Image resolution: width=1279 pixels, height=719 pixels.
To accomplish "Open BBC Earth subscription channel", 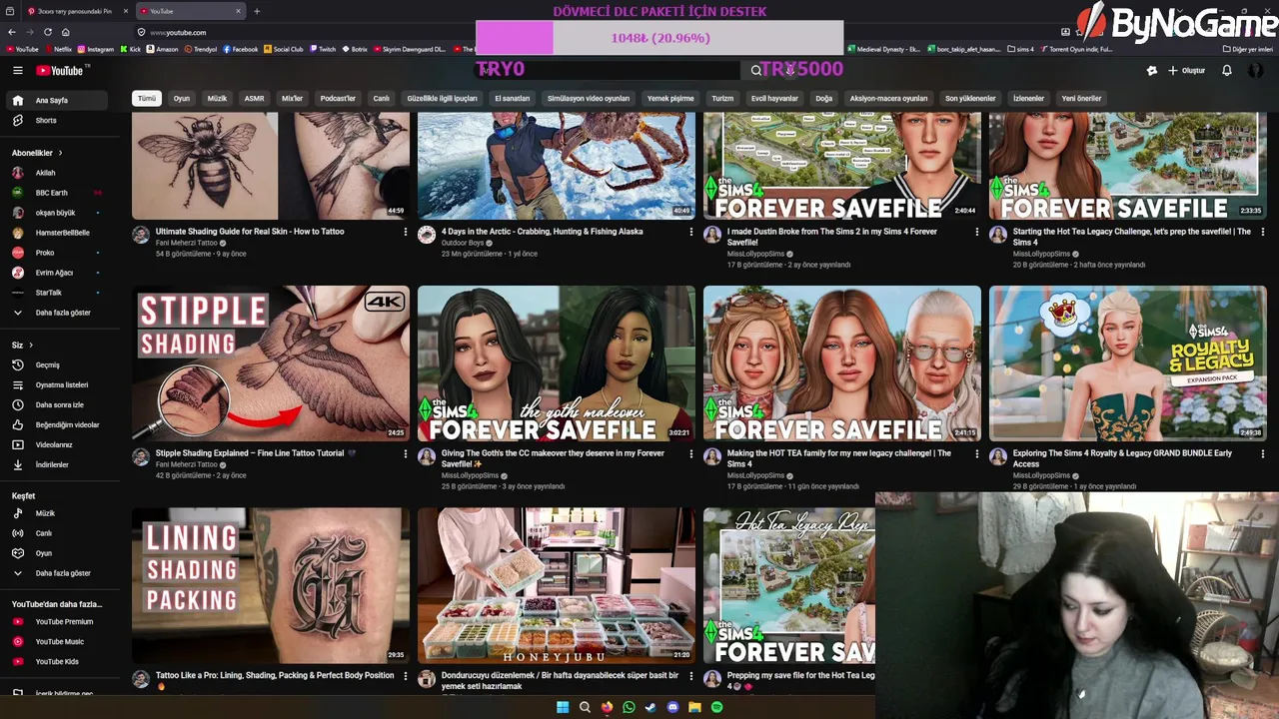I will [51, 193].
